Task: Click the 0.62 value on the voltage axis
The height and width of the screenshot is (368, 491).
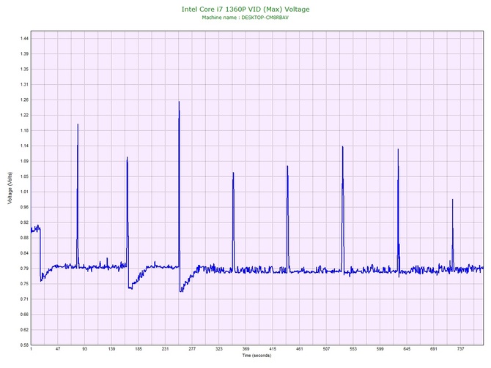Action: (24, 329)
